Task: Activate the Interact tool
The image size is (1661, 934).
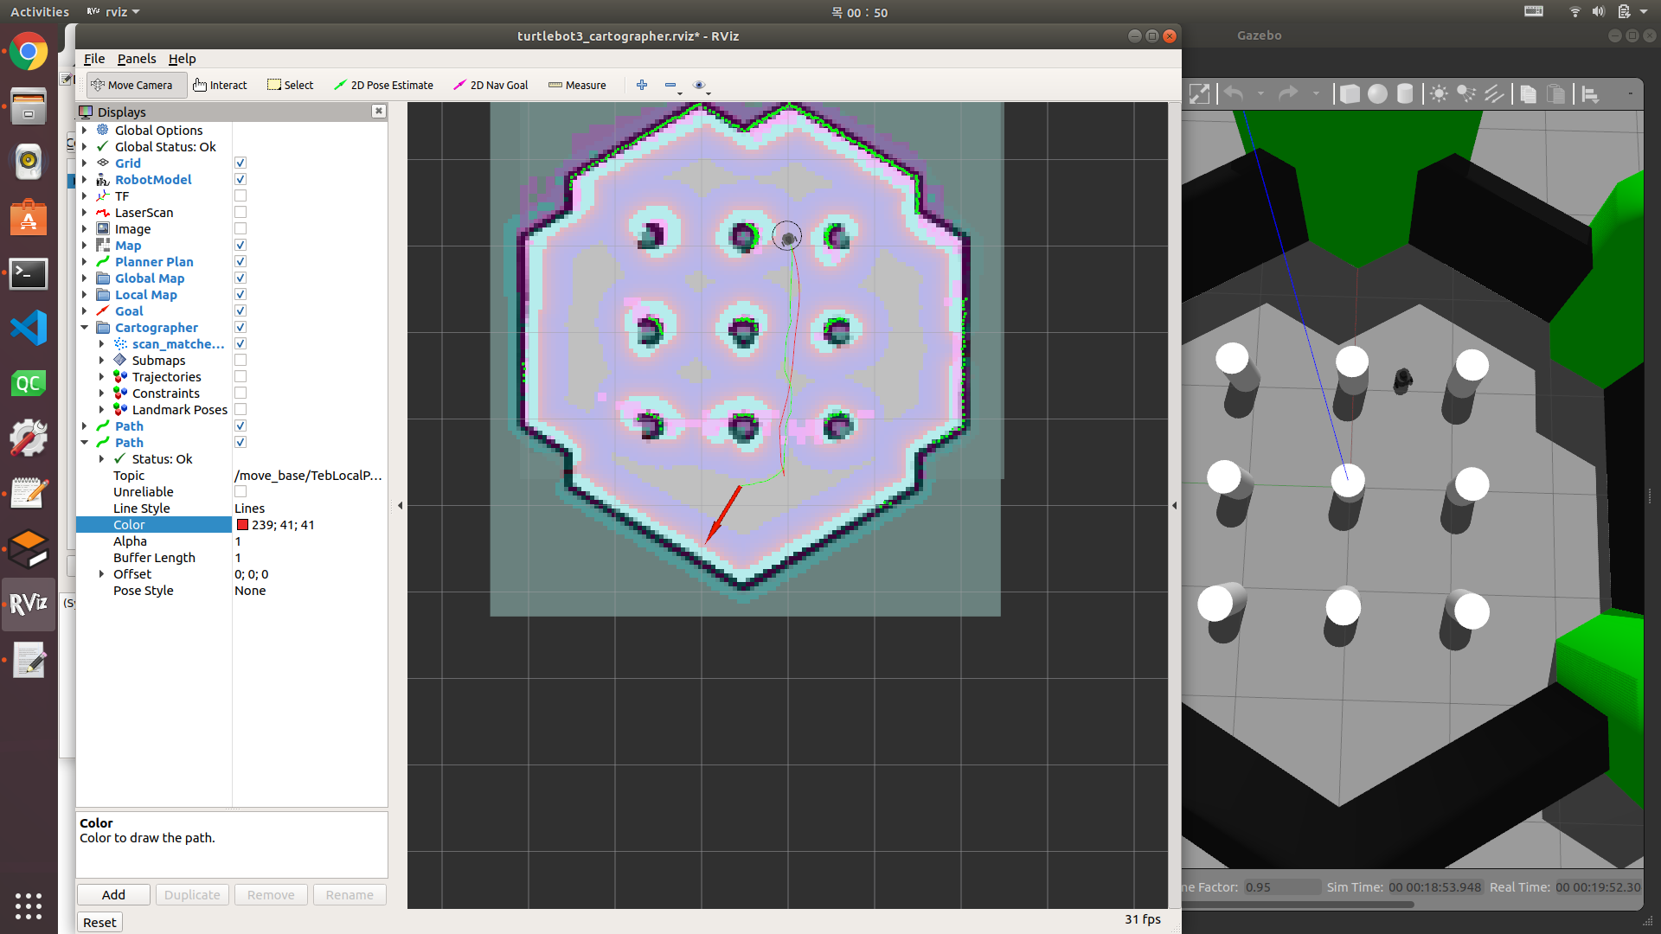Action: click(220, 85)
